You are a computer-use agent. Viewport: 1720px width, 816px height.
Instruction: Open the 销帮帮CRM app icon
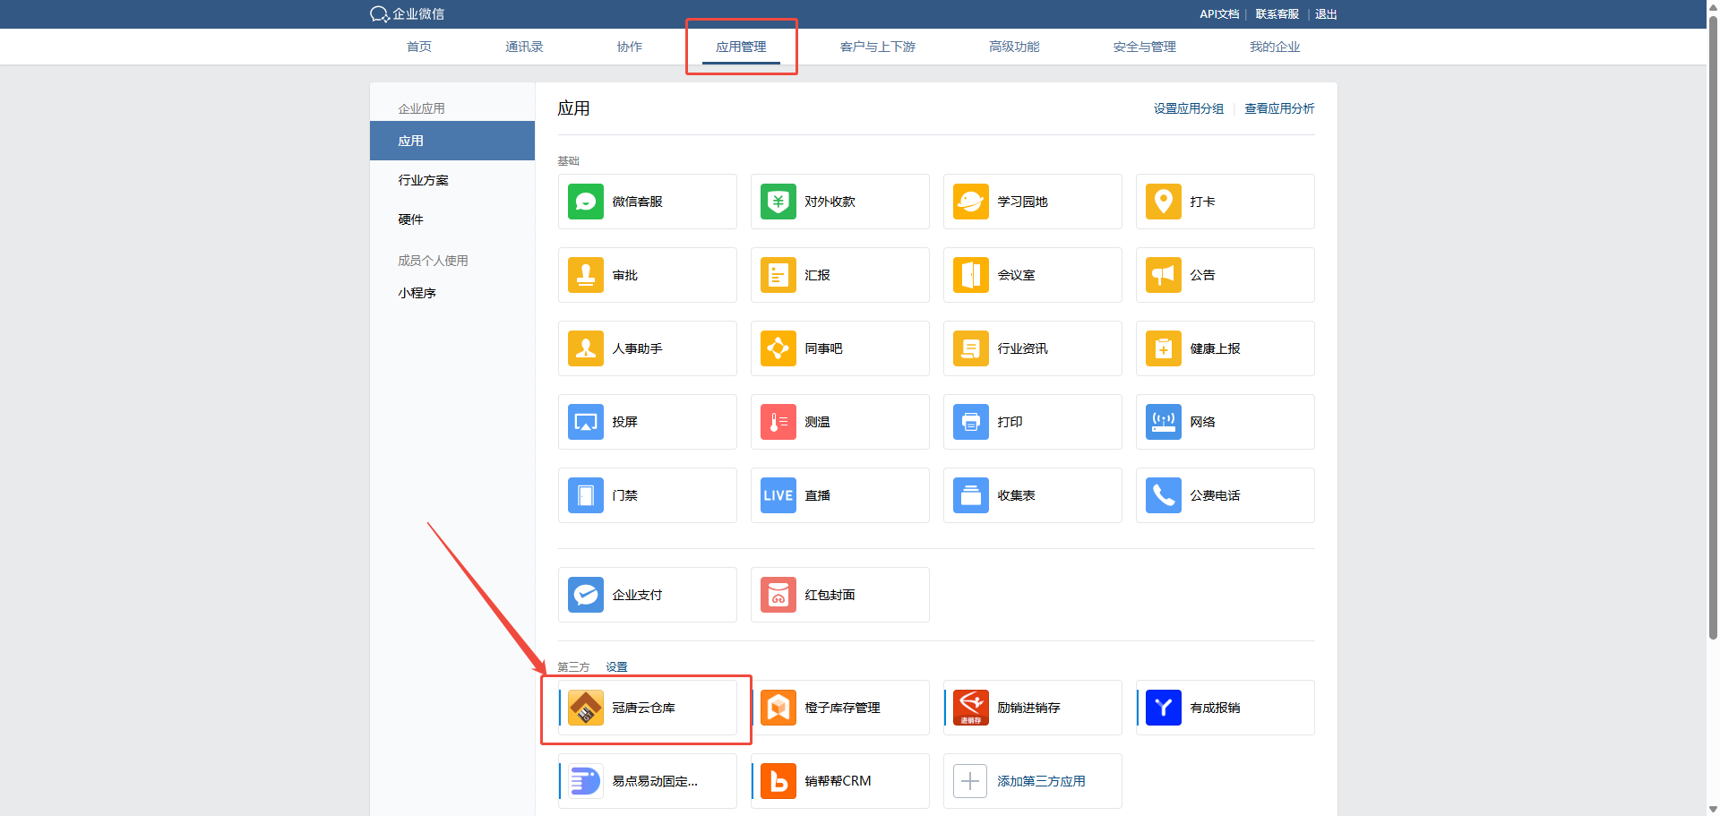click(x=778, y=781)
